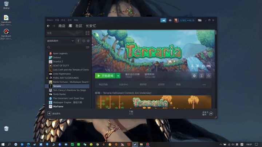Favorite Terraria with the star icon
Screen dimensions: 262x147
[209, 76]
